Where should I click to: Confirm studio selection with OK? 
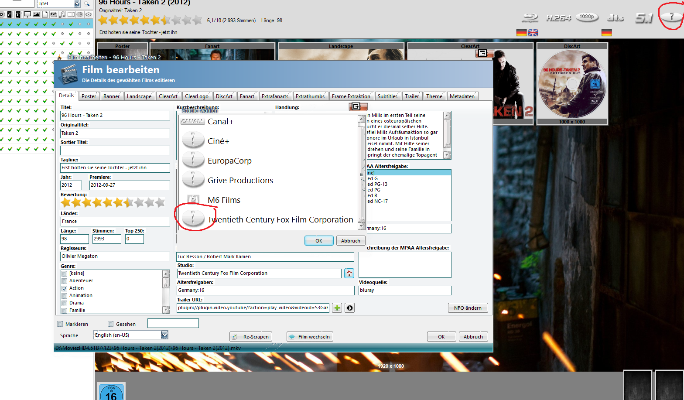click(x=319, y=241)
